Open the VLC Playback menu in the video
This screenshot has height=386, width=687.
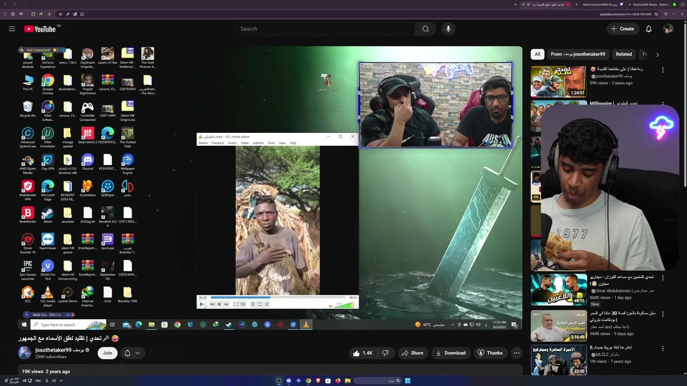click(217, 143)
